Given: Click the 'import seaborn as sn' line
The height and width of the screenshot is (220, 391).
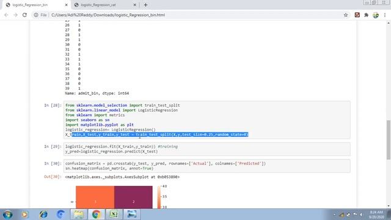Looking at the screenshot, I should [87, 120].
